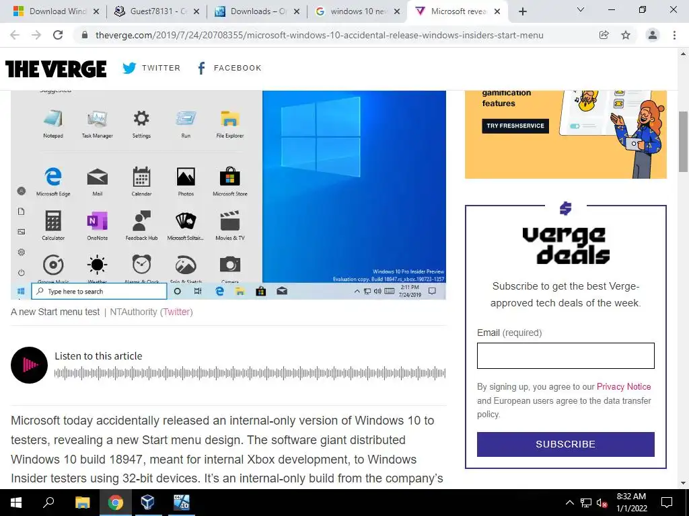
Task: Open a new tab with plus button
Action: click(x=522, y=11)
